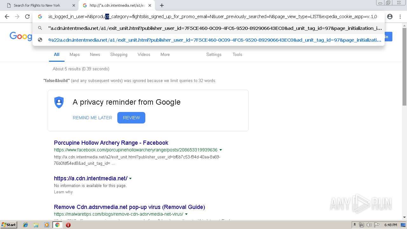Select the All search tab
The height and width of the screenshot is (229, 407).
(x=57, y=55)
